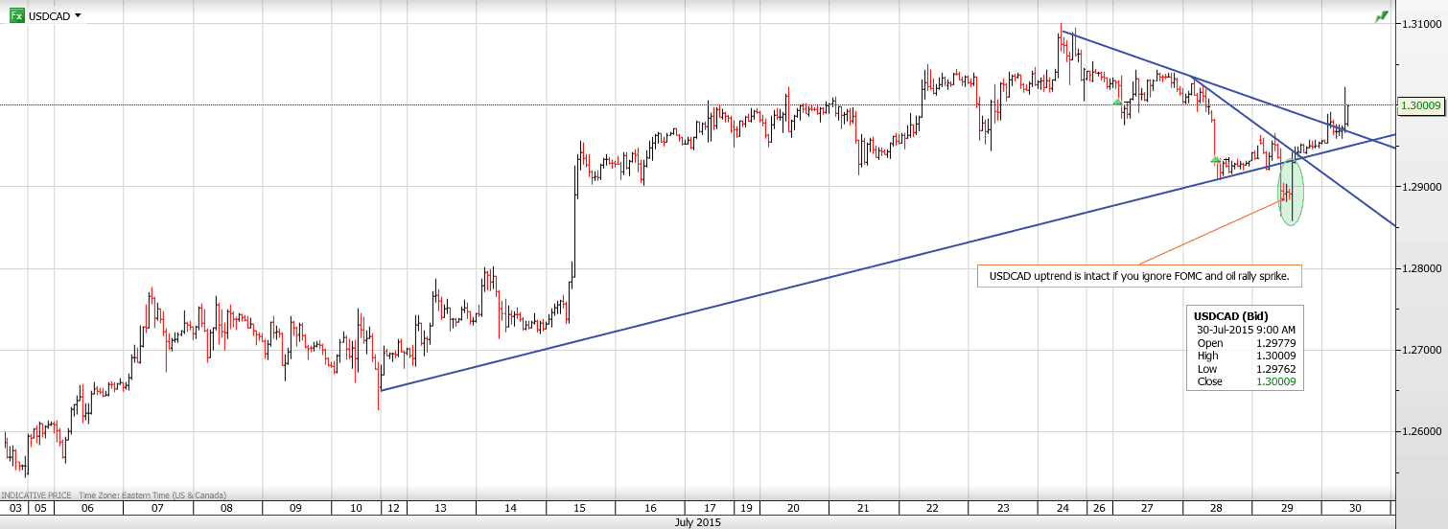The width and height of the screenshot is (1448, 529).
Task: Click the 1.30009 current price label
Action: point(1420,105)
